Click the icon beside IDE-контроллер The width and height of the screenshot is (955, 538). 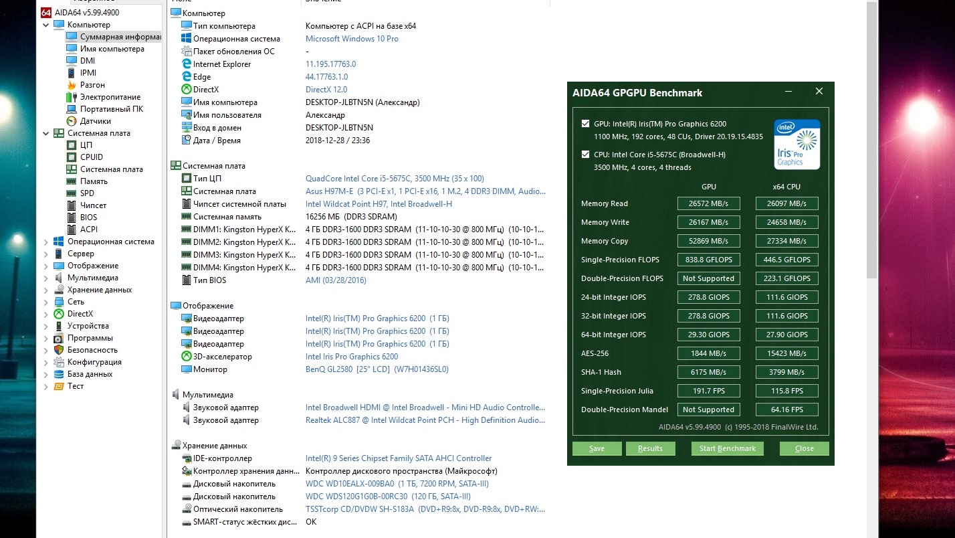(x=187, y=458)
